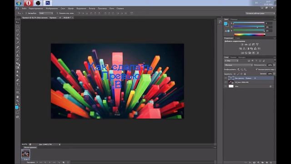Select the Clone Stamp tool
The image size is (291, 164).
pyautogui.click(x=17, y=56)
